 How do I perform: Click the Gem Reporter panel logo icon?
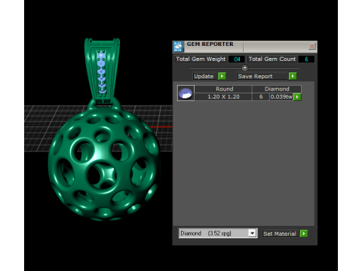point(178,47)
